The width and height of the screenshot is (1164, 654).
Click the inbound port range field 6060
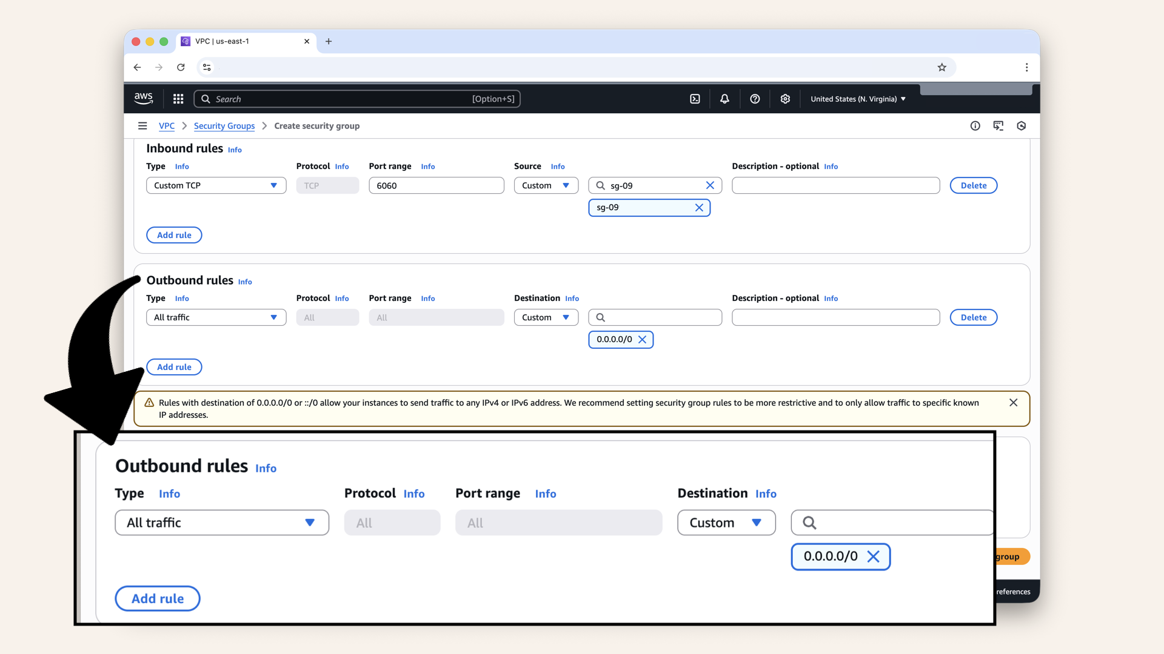point(436,185)
